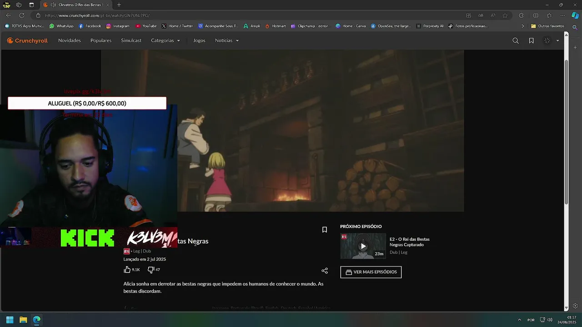Open the tab actions menu icon
The image size is (582, 327).
click(x=31, y=5)
